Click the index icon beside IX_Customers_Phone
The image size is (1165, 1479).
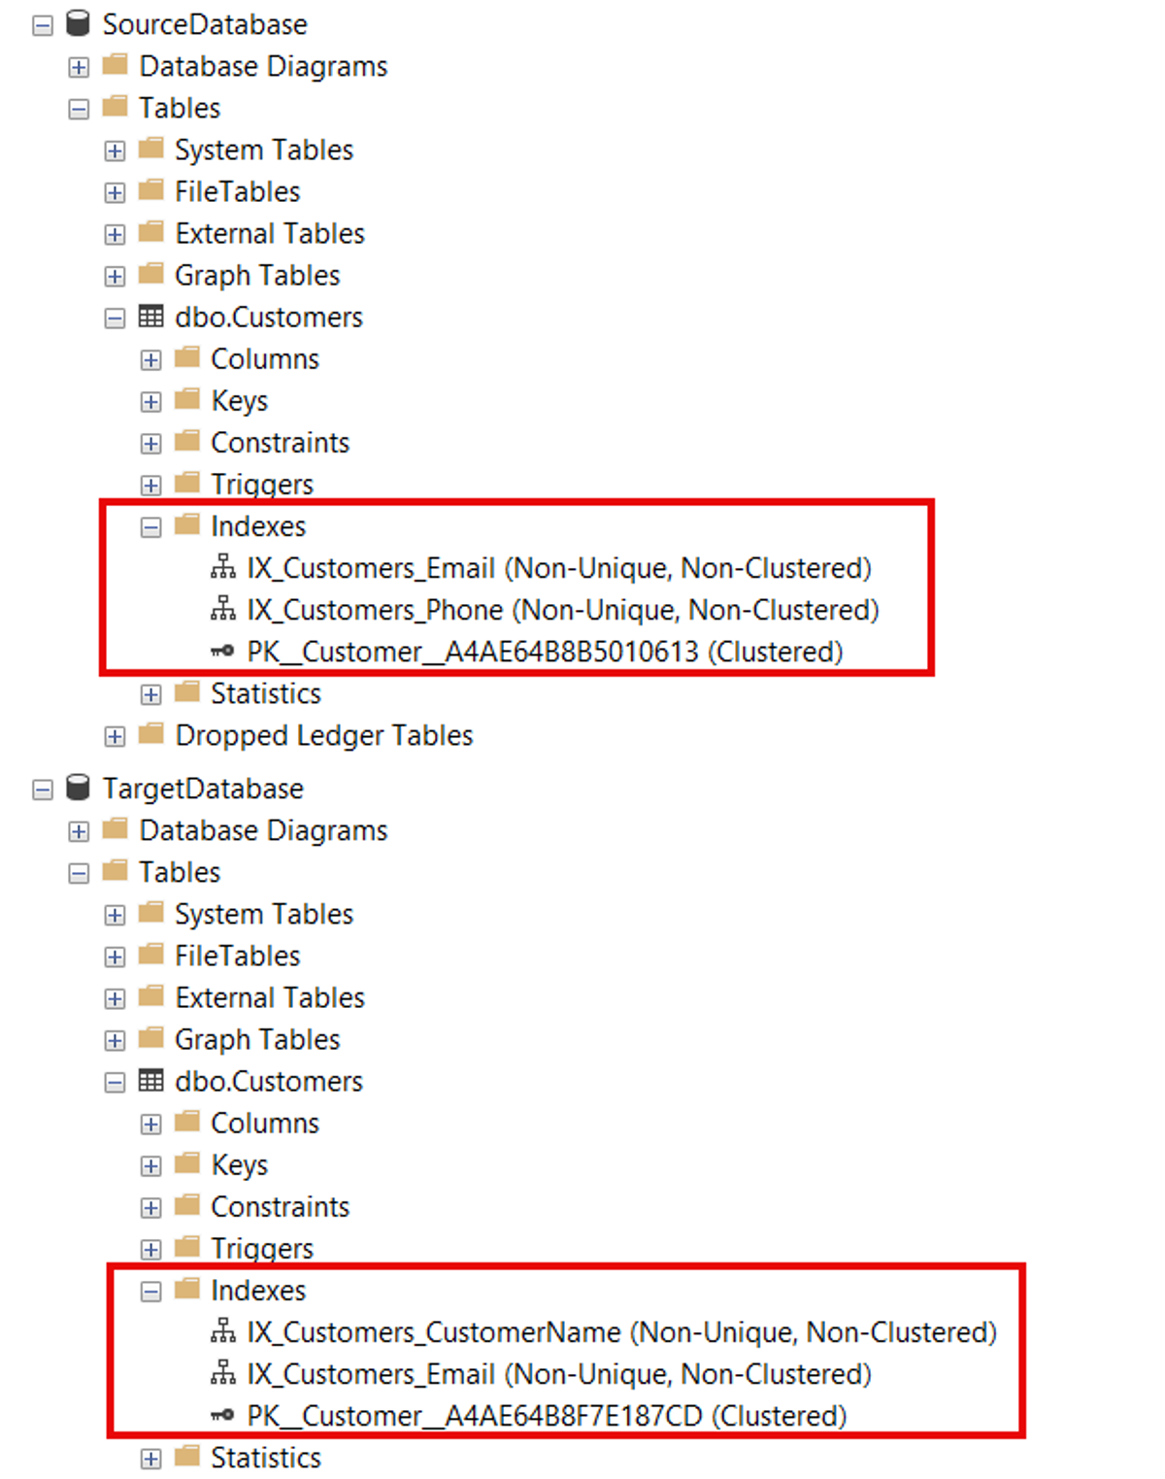click(x=223, y=609)
